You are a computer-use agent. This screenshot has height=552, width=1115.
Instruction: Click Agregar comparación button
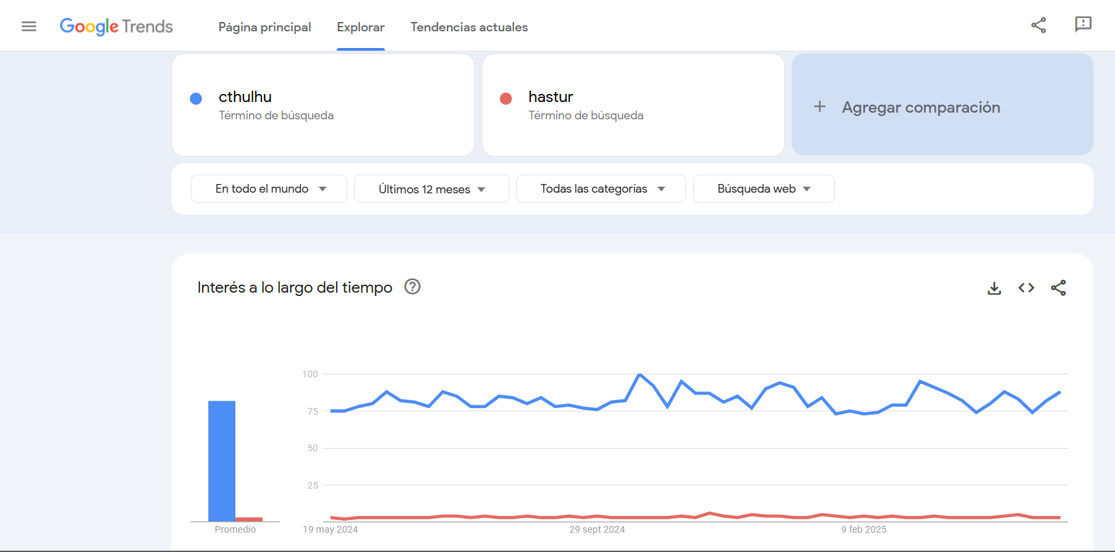tap(942, 105)
